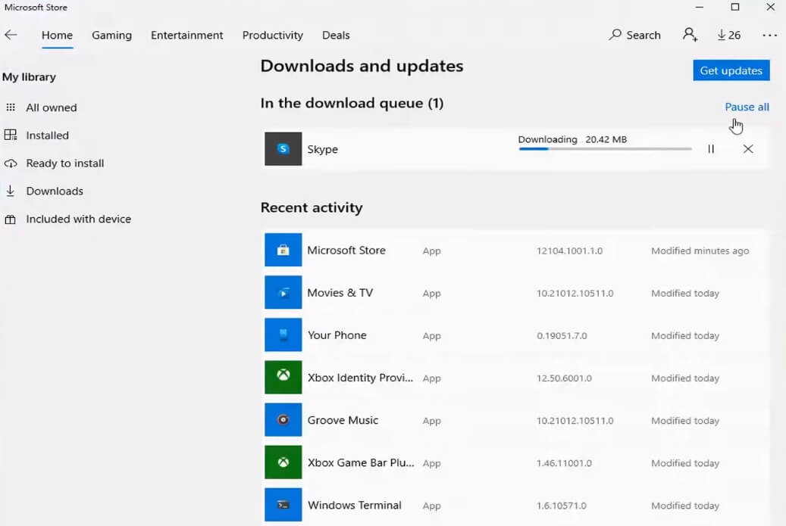Screen dimensions: 786x526
Task: Switch to the Home tab
Action: pos(57,35)
